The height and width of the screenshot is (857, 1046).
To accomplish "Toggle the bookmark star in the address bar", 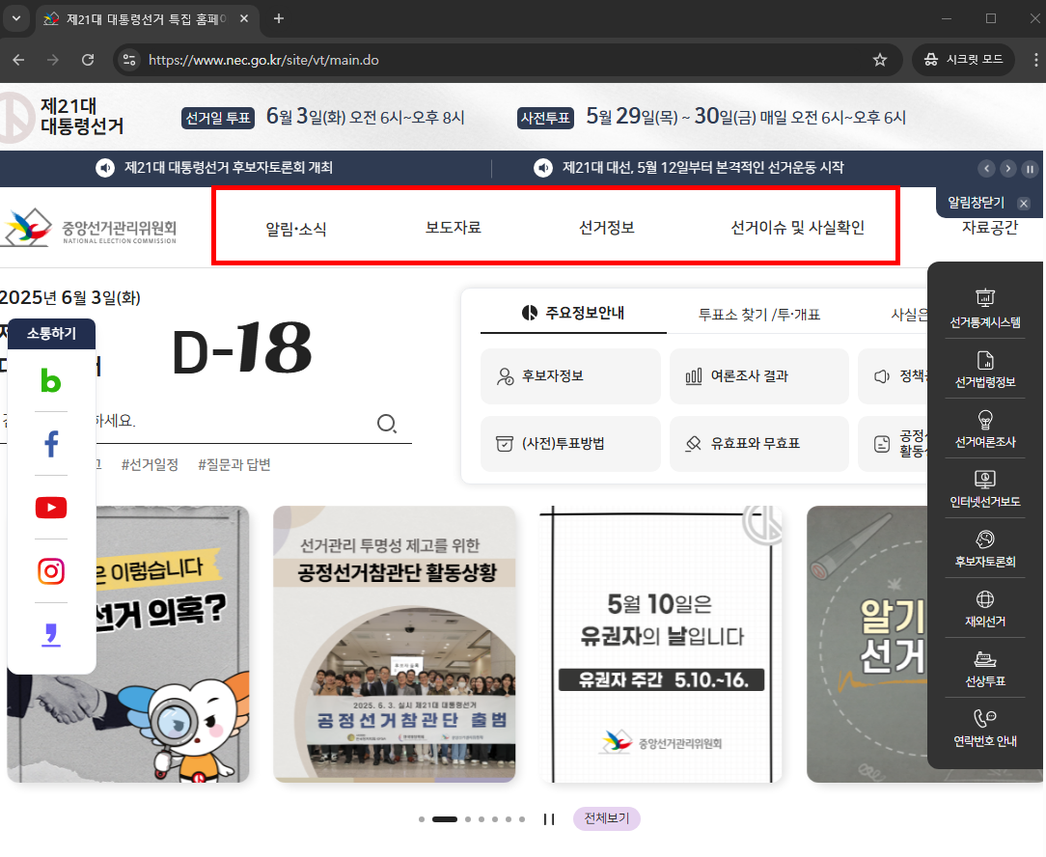I will [879, 59].
